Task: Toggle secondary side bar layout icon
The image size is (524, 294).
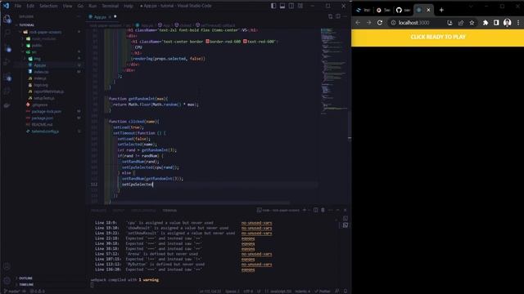Action: tap(291, 6)
